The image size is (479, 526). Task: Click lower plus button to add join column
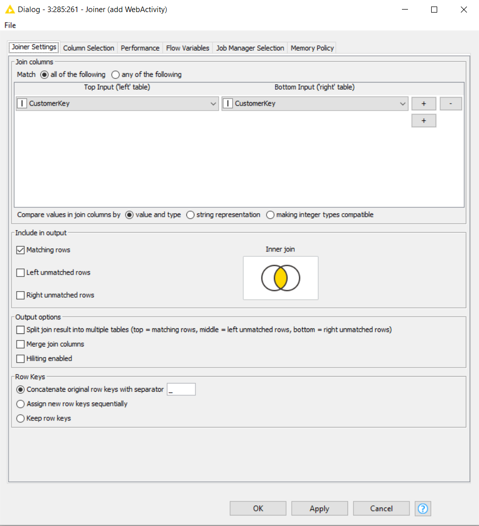[424, 121]
